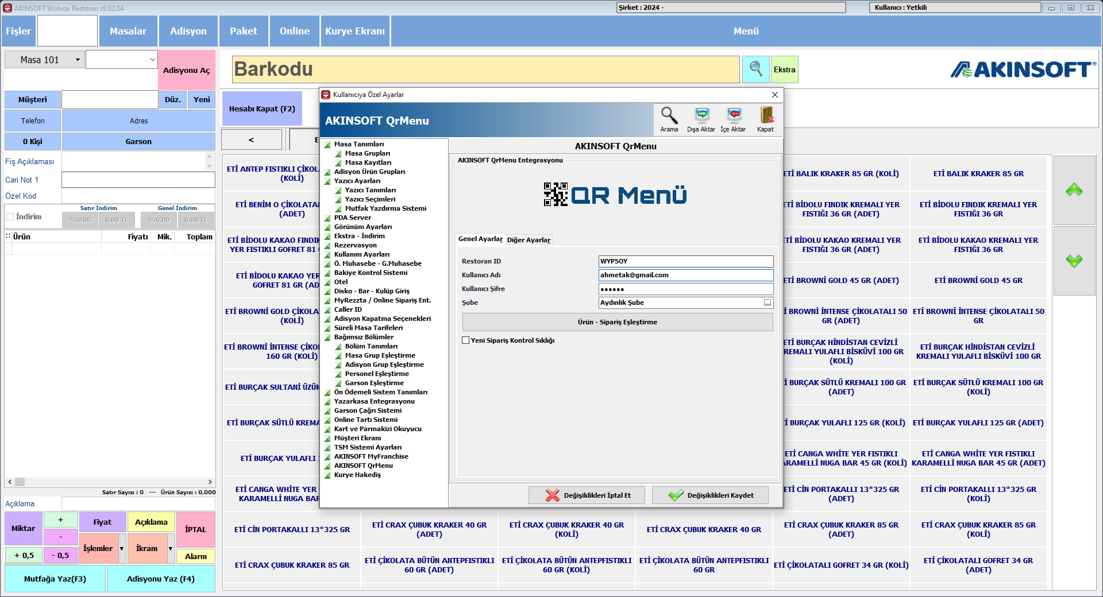Image resolution: width=1103 pixels, height=597 pixels.
Task: Click the green check on Değişiklikleri Kaydet
Action: [x=676, y=495]
